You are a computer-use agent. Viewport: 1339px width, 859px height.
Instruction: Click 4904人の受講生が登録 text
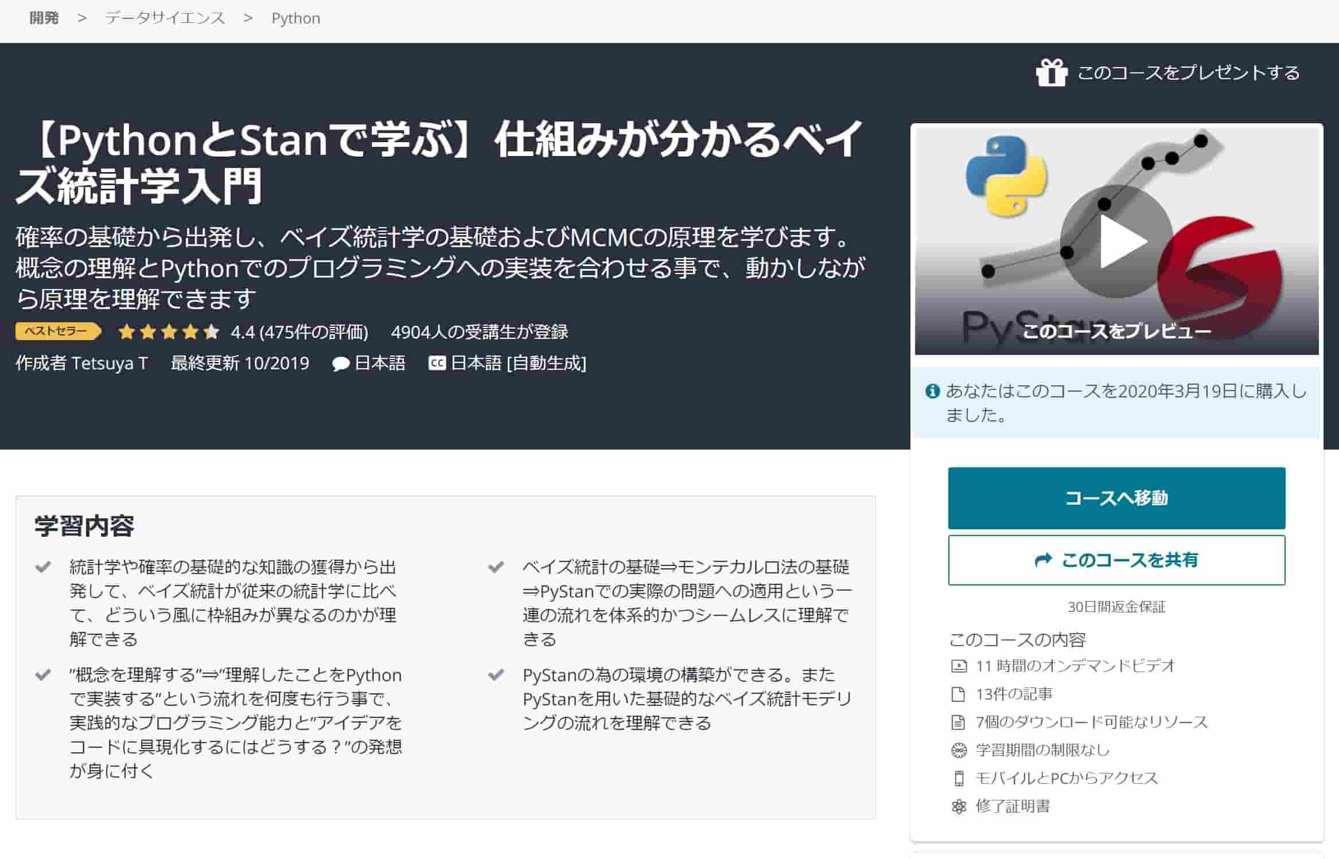480,331
